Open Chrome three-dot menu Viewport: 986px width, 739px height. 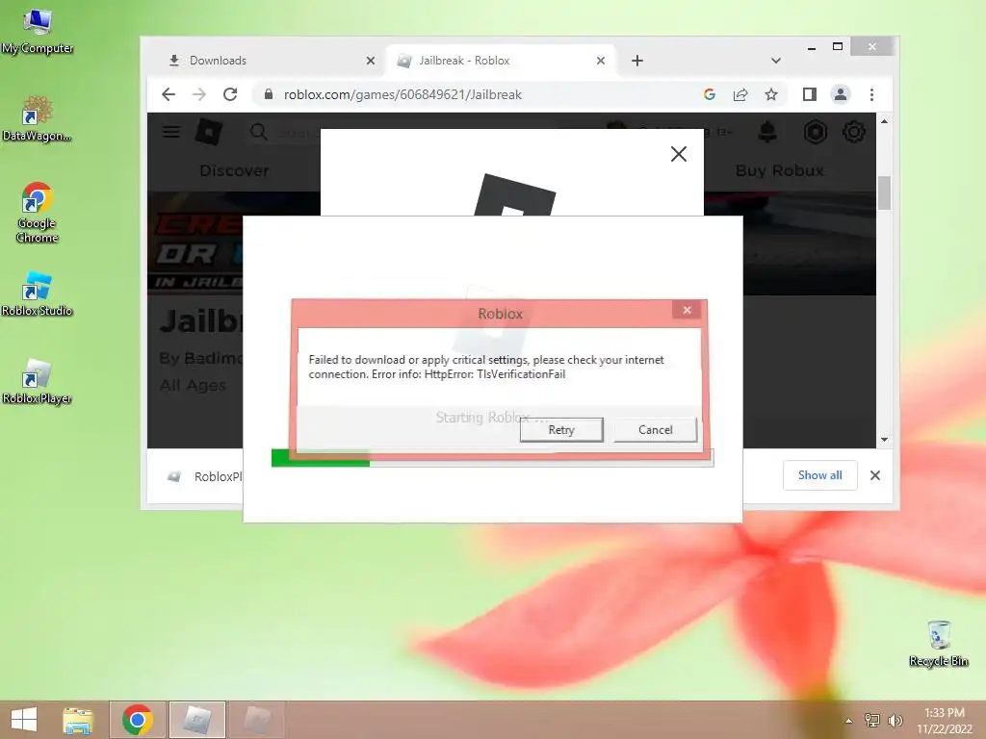click(x=871, y=94)
